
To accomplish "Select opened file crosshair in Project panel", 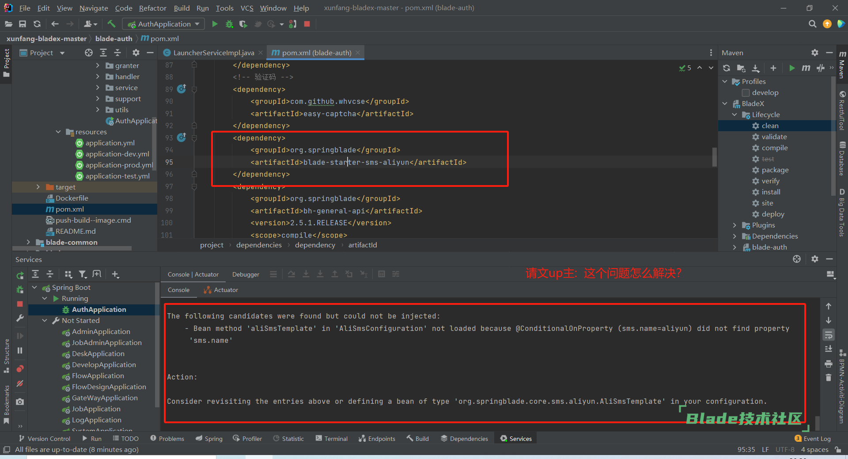I will point(89,53).
